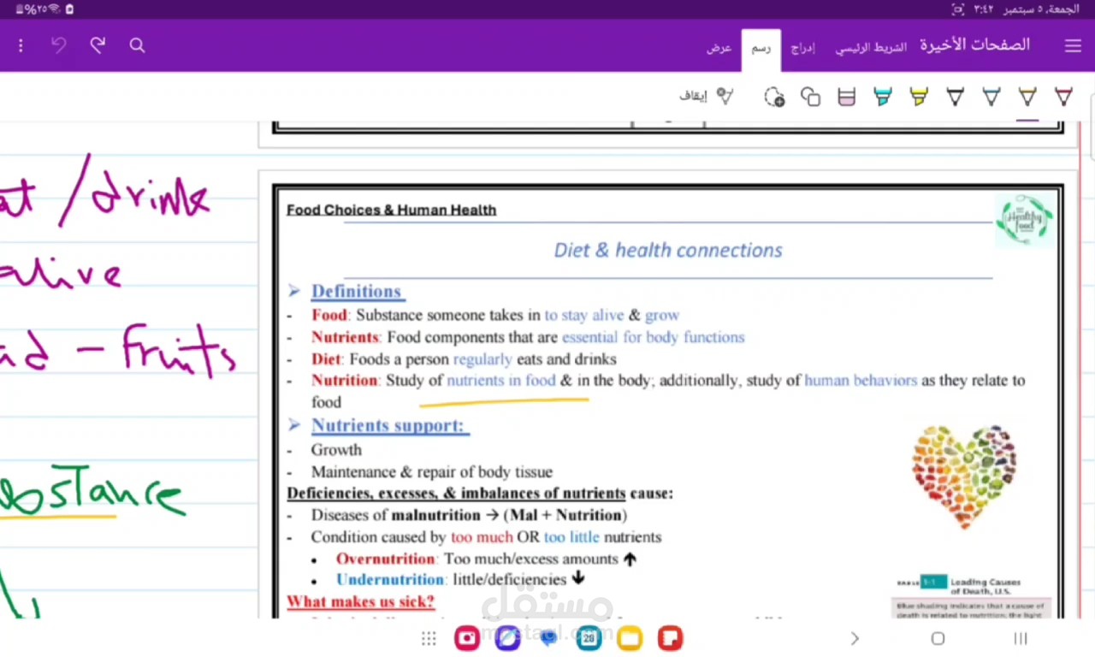
Task: Open the three-dot more options menu
Action: tap(21, 45)
